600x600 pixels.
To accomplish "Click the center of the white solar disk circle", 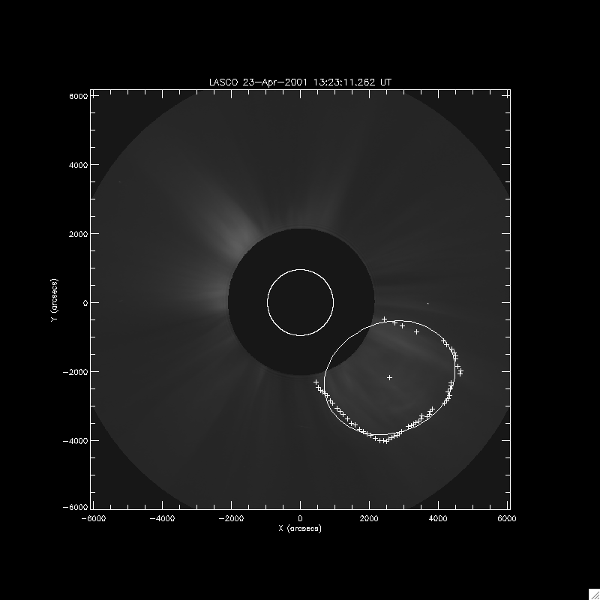I will click(x=300, y=302).
